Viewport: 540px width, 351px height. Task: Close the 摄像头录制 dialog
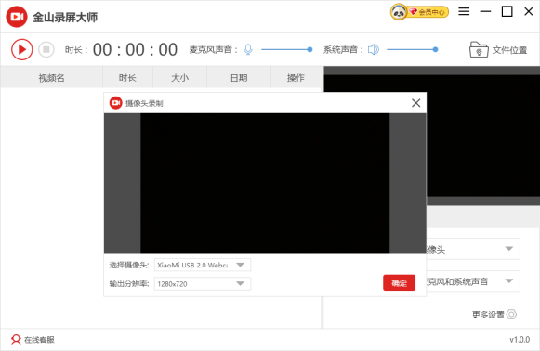pos(416,103)
